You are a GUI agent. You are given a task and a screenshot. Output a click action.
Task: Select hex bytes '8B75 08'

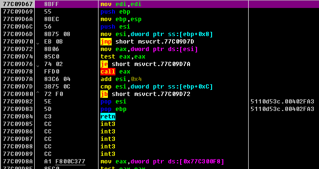pos(57,34)
